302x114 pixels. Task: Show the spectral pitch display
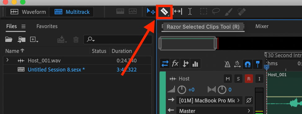(x=133, y=12)
